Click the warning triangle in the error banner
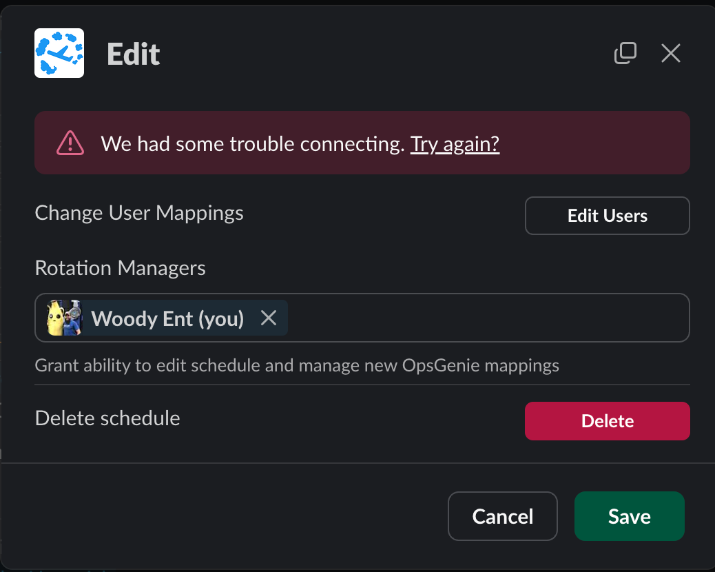This screenshot has height=572, width=715. pyautogui.click(x=70, y=143)
